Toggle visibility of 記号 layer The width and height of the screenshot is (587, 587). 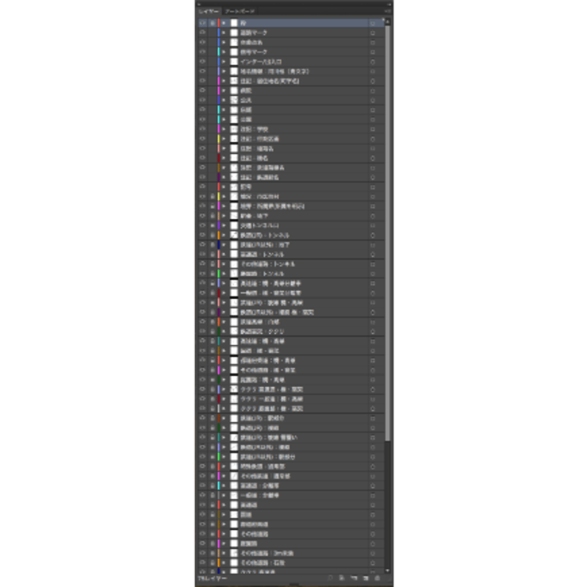202,186
